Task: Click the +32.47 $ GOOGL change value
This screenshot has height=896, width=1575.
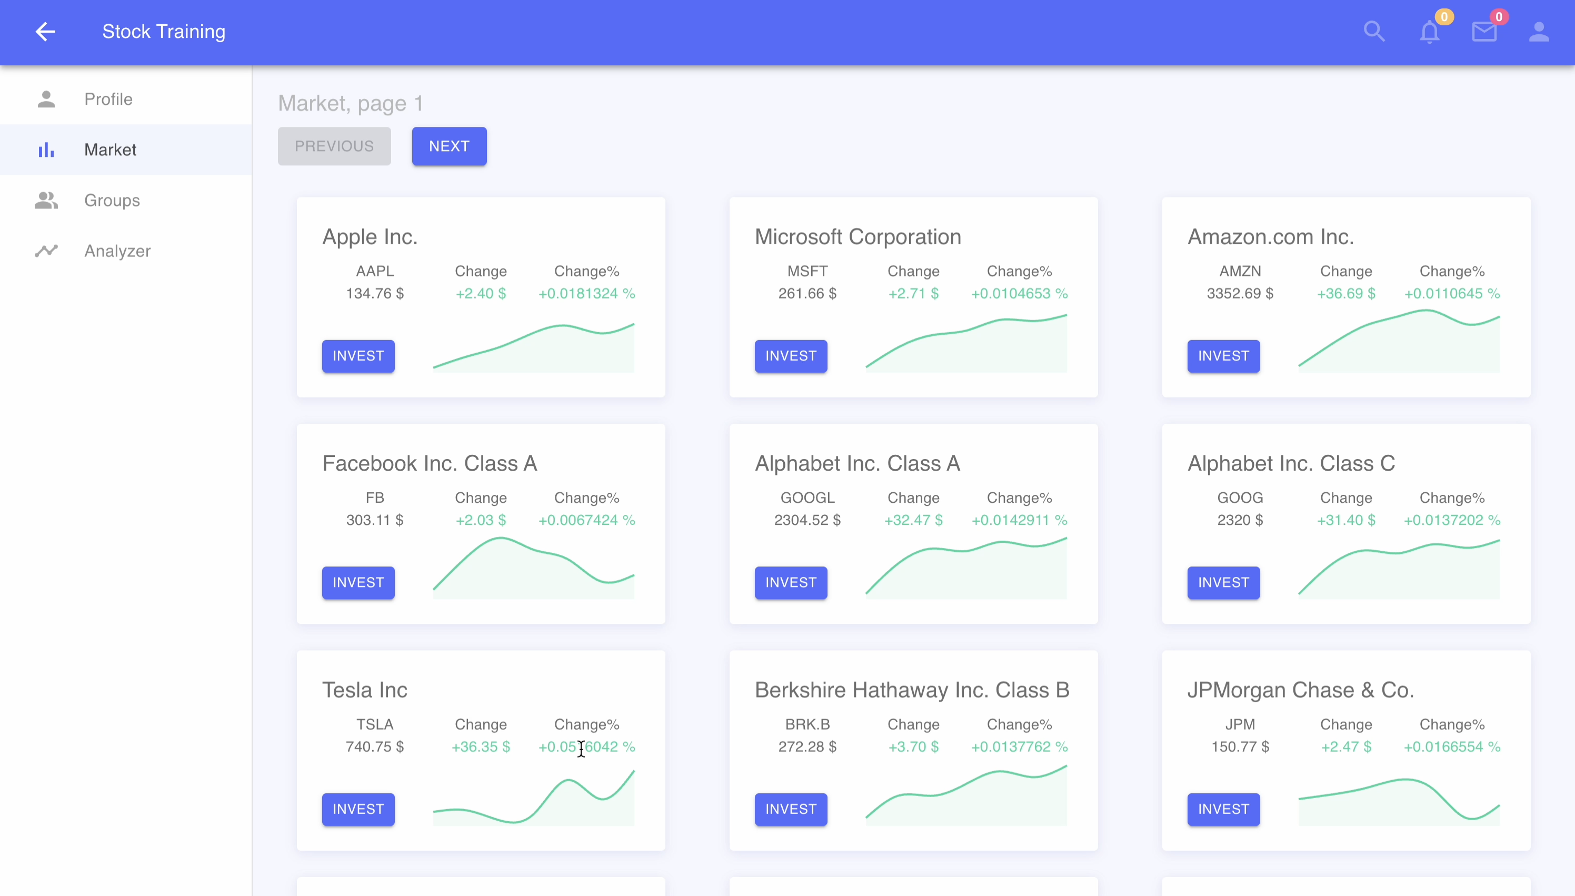Action: point(913,520)
